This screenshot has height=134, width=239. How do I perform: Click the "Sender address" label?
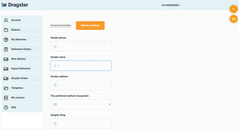[59, 77]
